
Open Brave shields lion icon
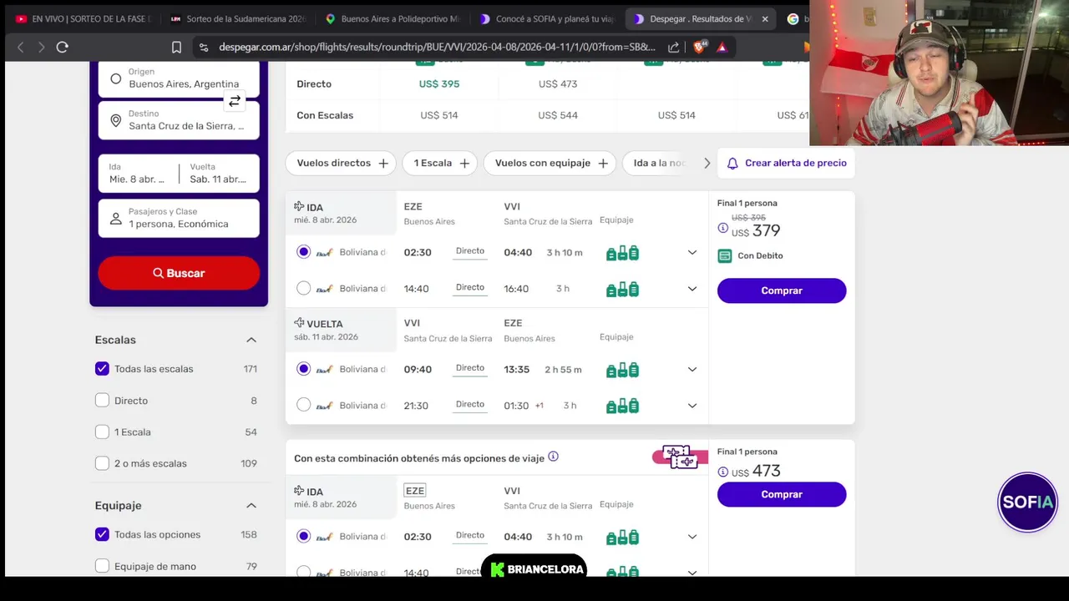(699, 48)
